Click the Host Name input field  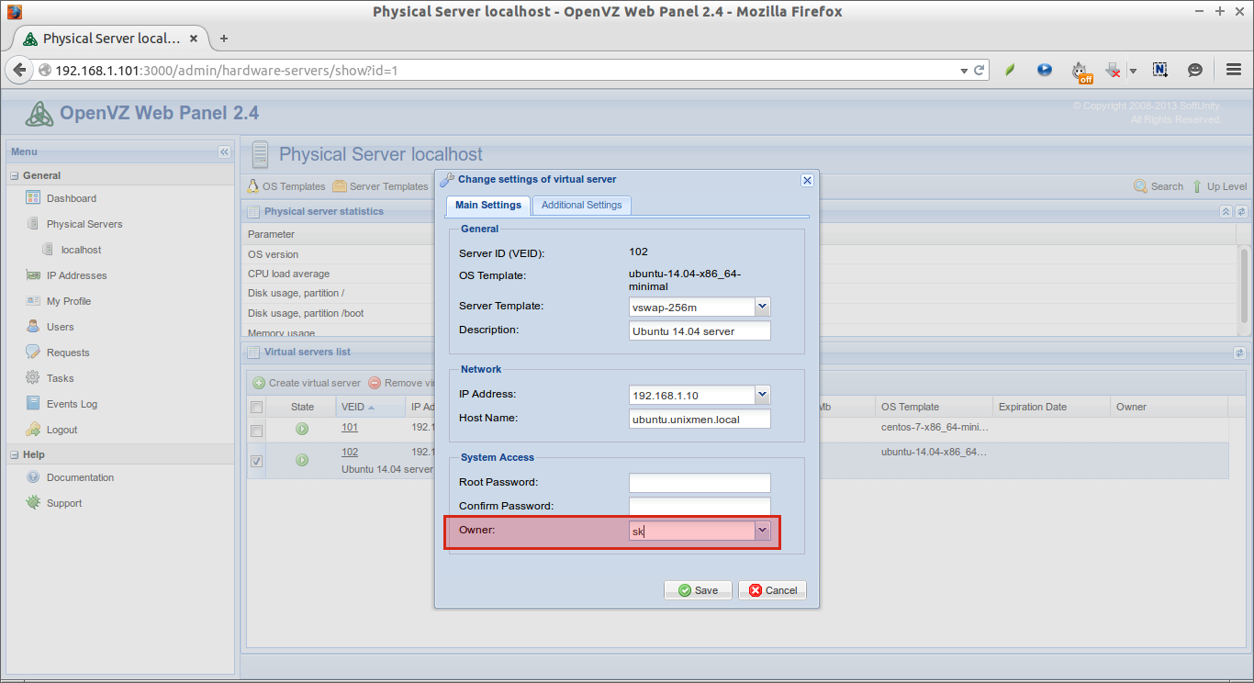pyautogui.click(x=700, y=419)
